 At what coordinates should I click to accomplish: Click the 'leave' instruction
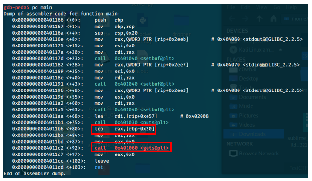(x=101, y=161)
